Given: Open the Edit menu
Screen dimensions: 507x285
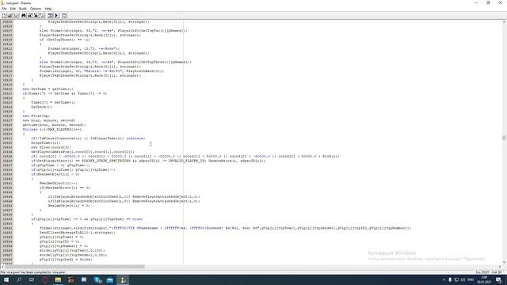Looking at the screenshot, I should 13,9.
